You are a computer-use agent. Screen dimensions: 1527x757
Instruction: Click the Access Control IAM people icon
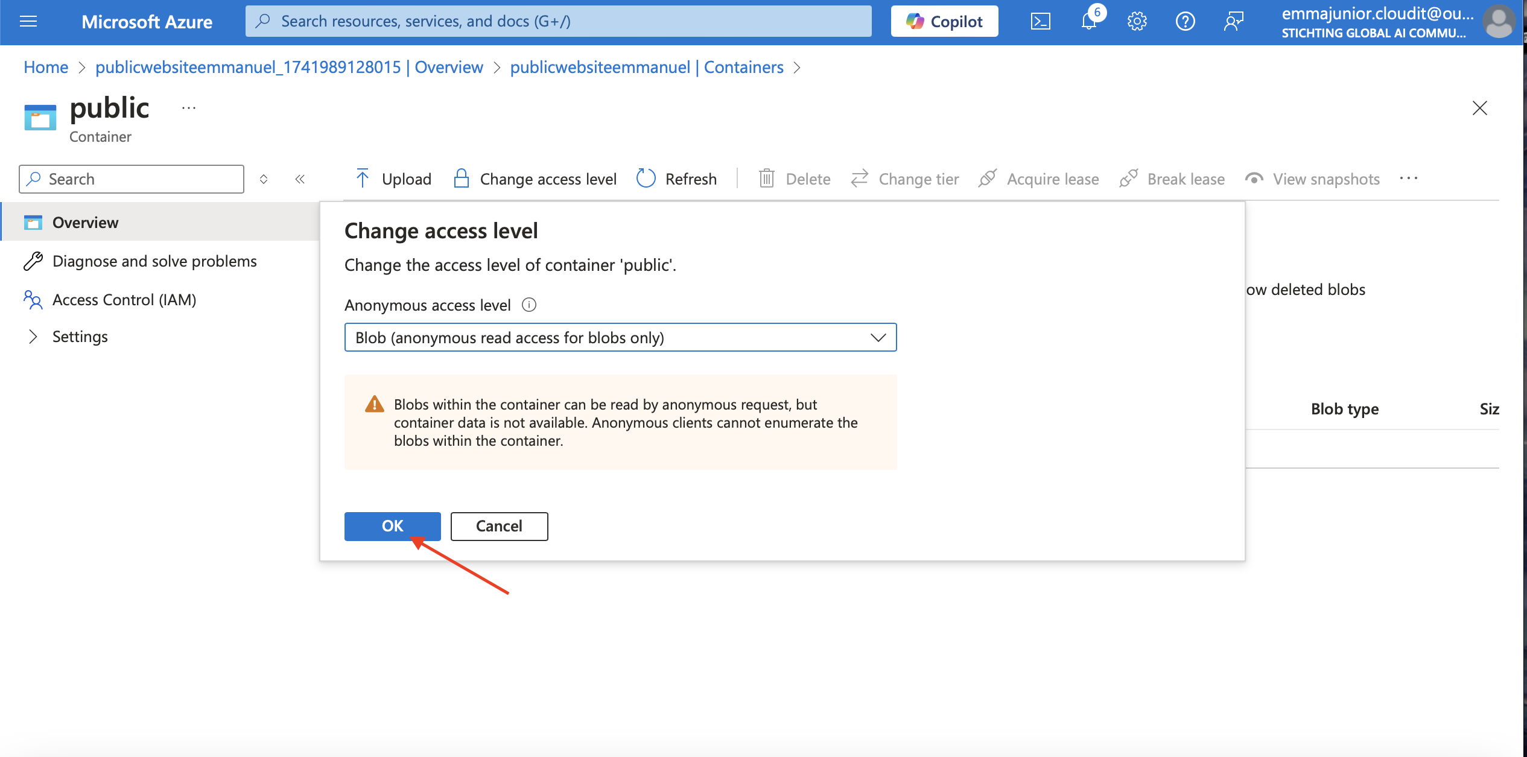pyautogui.click(x=33, y=300)
